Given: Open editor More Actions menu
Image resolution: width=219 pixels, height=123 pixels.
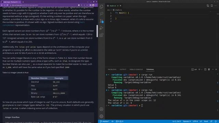Looking at the screenshot, I should pyautogui.click(x=216, y=5).
